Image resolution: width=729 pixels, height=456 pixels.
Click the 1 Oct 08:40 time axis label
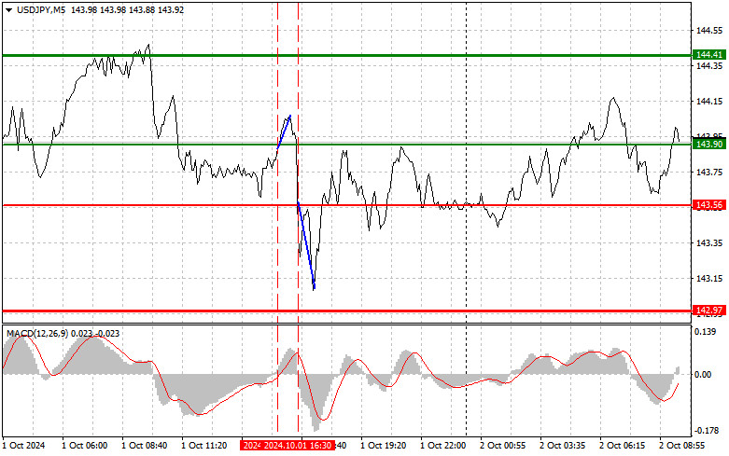[x=144, y=446]
